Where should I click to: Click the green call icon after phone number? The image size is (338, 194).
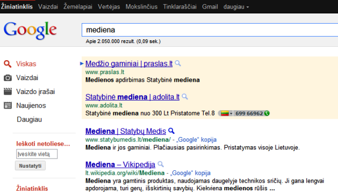point(267,113)
